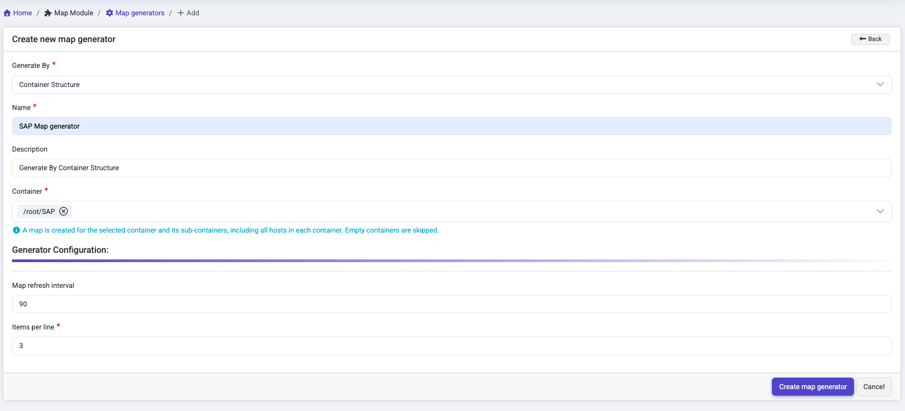Click the gear icon beside Map generators

tap(110, 13)
